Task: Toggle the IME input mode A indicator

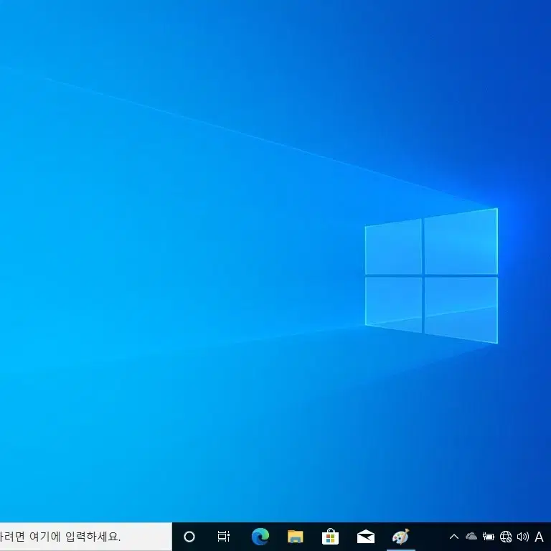Action: [539, 537]
